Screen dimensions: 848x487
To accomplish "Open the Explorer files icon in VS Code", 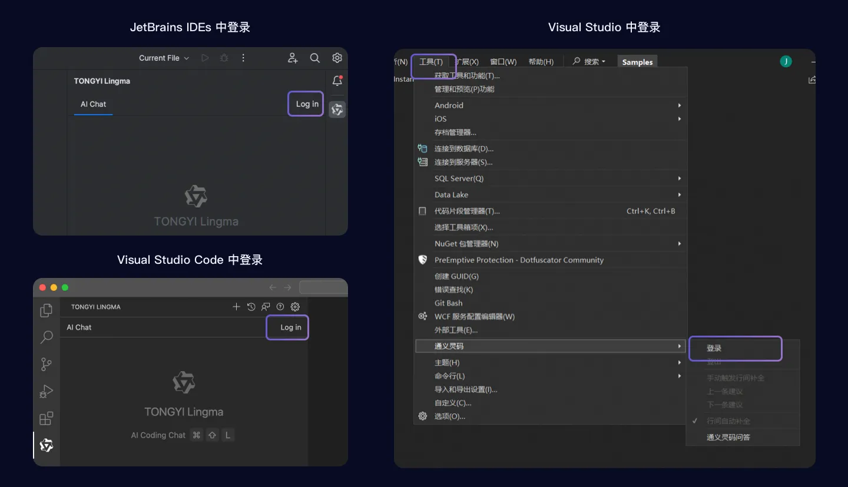I will coord(46,310).
